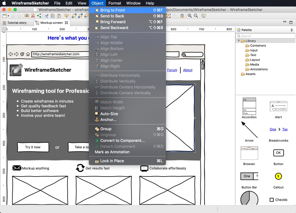The image size is (296, 213).
Task: Select the Annotations folder in Palette
Action: (x=256, y=69)
